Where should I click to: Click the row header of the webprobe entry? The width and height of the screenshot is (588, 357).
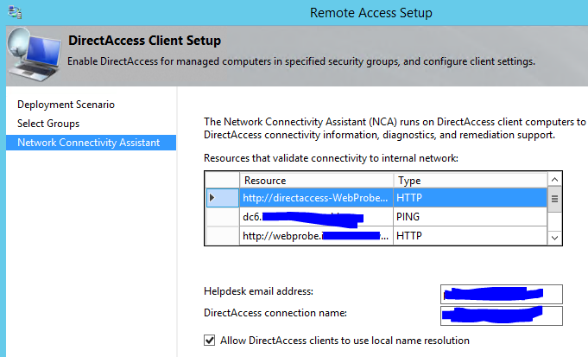223,236
